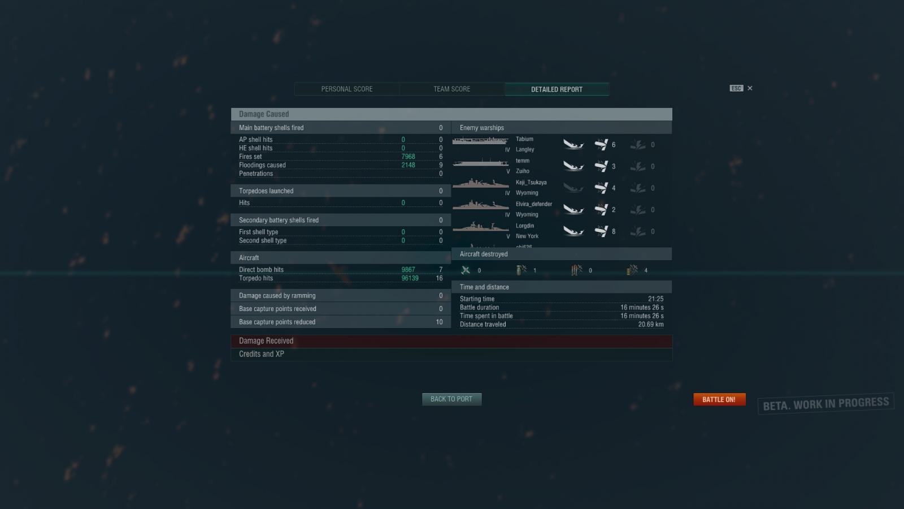Close the report with the X button
The height and width of the screenshot is (509, 904).
tap(750, 88)
